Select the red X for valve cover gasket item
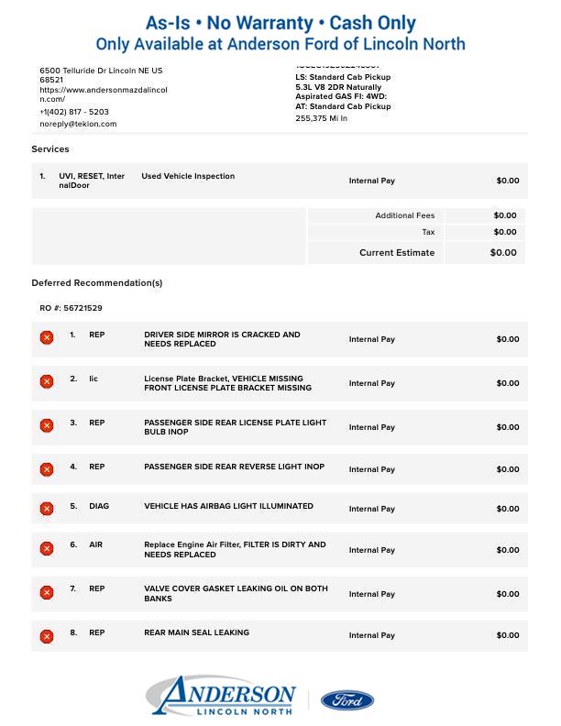Image resolution: width=561 pixels, height=726 pixels. [47, 593]
